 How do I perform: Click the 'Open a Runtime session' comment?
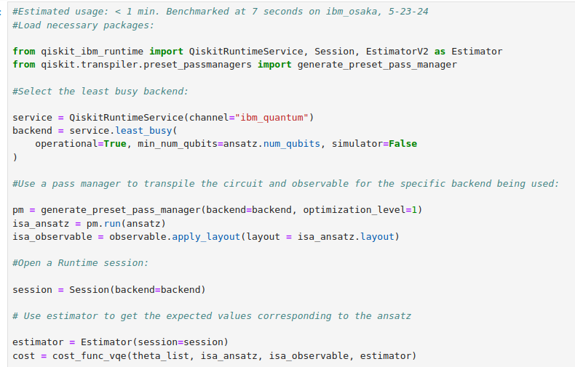[80, 263]
